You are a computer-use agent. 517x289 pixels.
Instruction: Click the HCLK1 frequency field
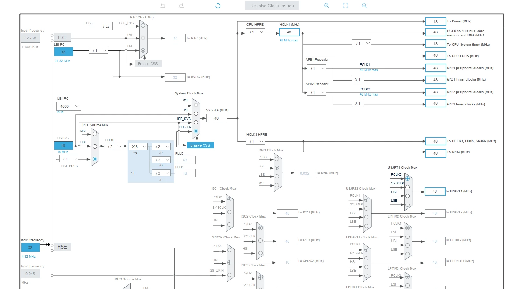coord(289,32)
